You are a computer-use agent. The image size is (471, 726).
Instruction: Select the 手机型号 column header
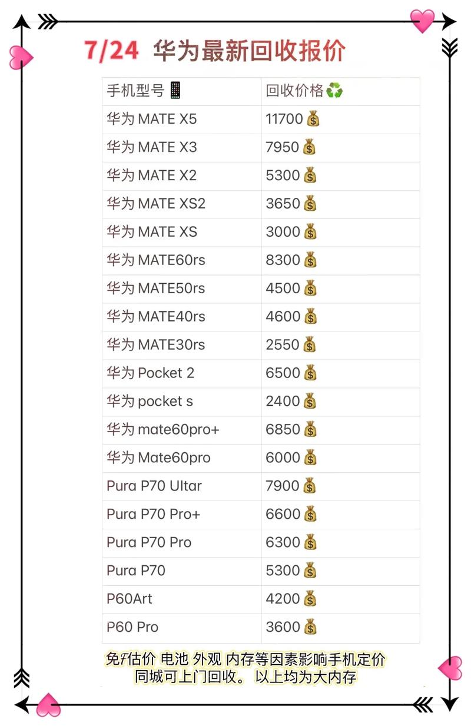pos(135,91)
